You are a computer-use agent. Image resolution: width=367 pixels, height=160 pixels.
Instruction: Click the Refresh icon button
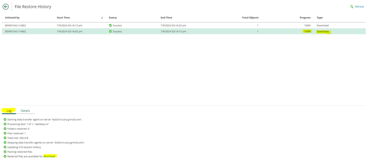[352, 7]
